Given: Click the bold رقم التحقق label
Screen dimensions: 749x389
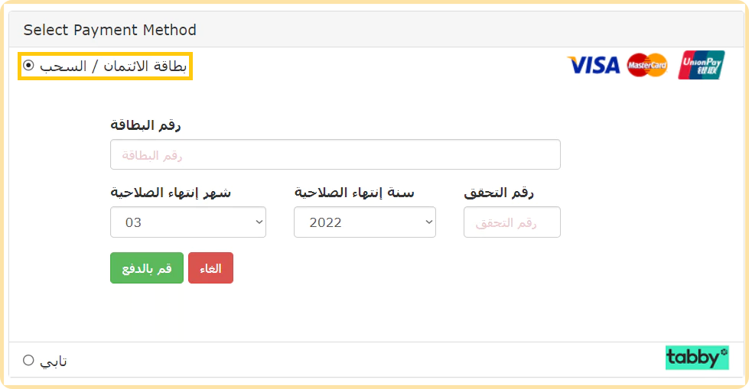Looking at the screenshot, I should tap(499, 193).
